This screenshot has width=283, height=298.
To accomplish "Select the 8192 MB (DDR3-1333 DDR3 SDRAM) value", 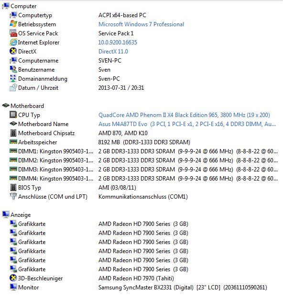I will click(144, 142).
